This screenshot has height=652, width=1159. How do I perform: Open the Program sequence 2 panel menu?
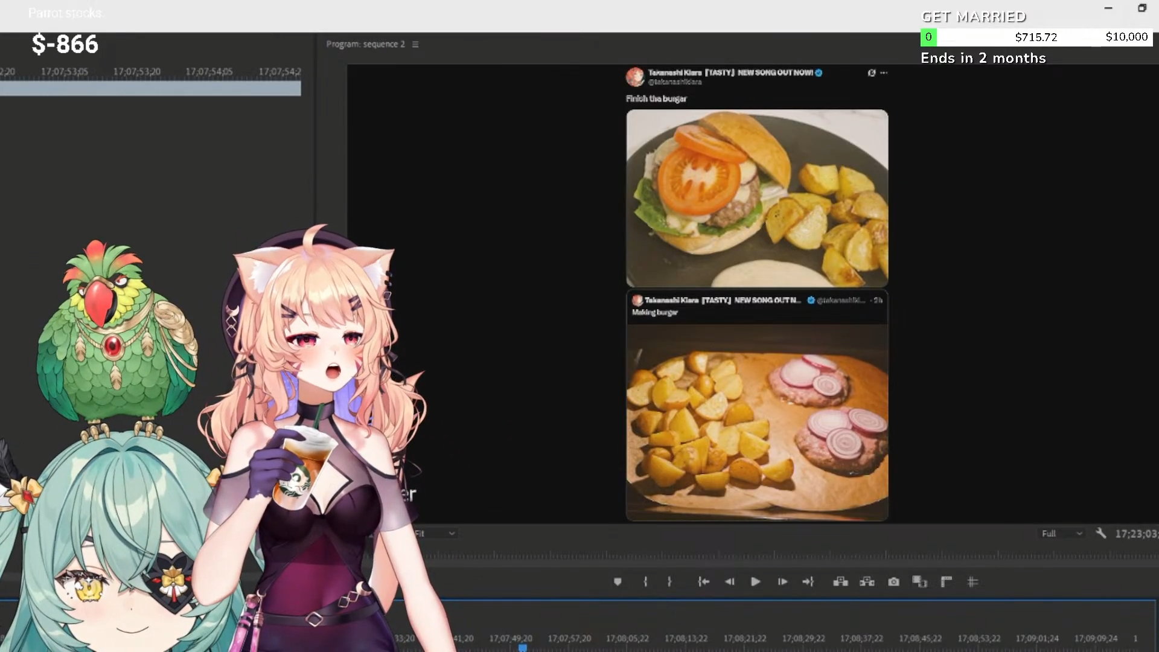point(415,44)
